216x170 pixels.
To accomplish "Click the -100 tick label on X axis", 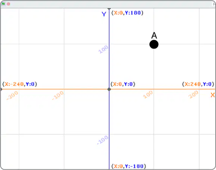I will click(58, 95).
